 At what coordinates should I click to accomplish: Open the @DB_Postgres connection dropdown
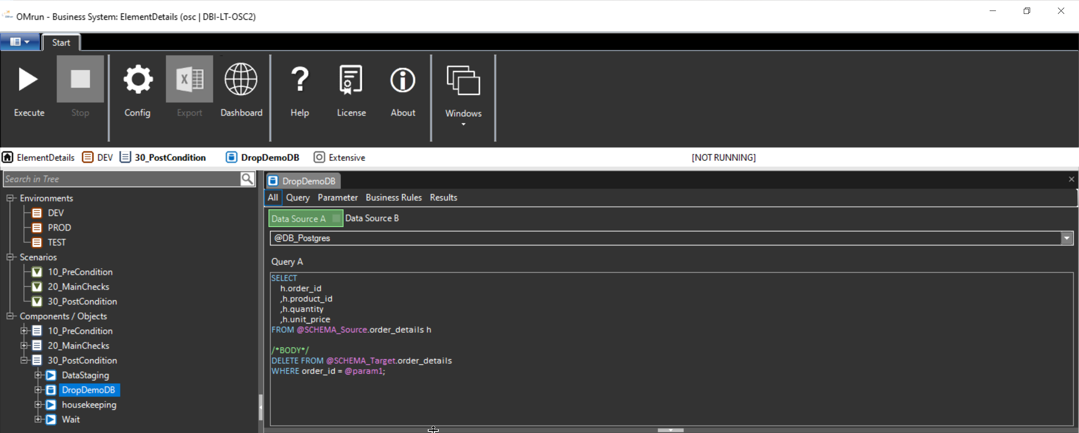tap(1066, 238)
